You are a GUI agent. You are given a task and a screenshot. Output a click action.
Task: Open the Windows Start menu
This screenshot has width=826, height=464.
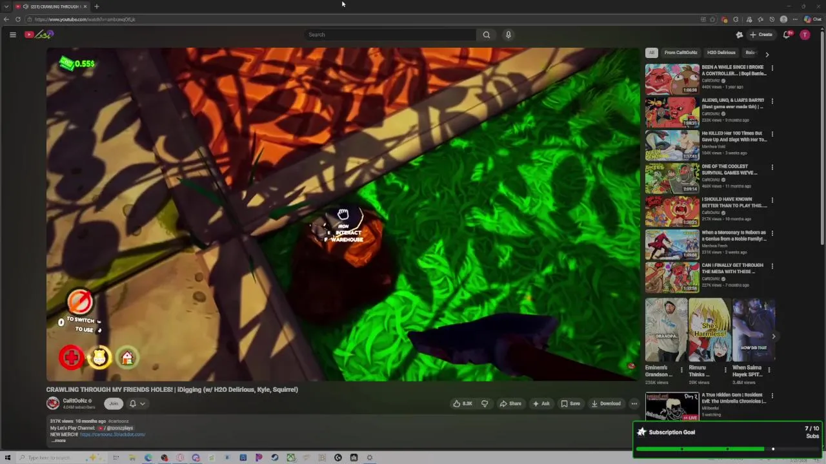pyautogui.click(x=8, y=458)
